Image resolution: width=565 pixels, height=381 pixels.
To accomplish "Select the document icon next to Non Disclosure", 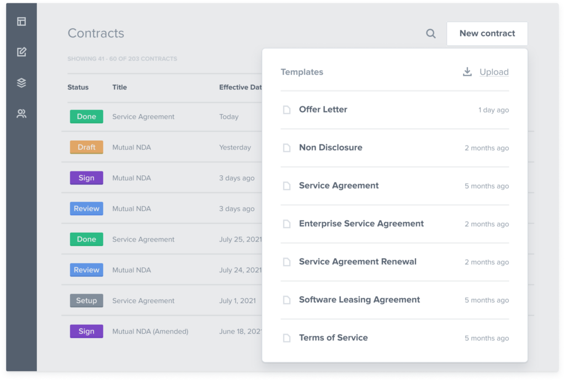I will [287, 147].
